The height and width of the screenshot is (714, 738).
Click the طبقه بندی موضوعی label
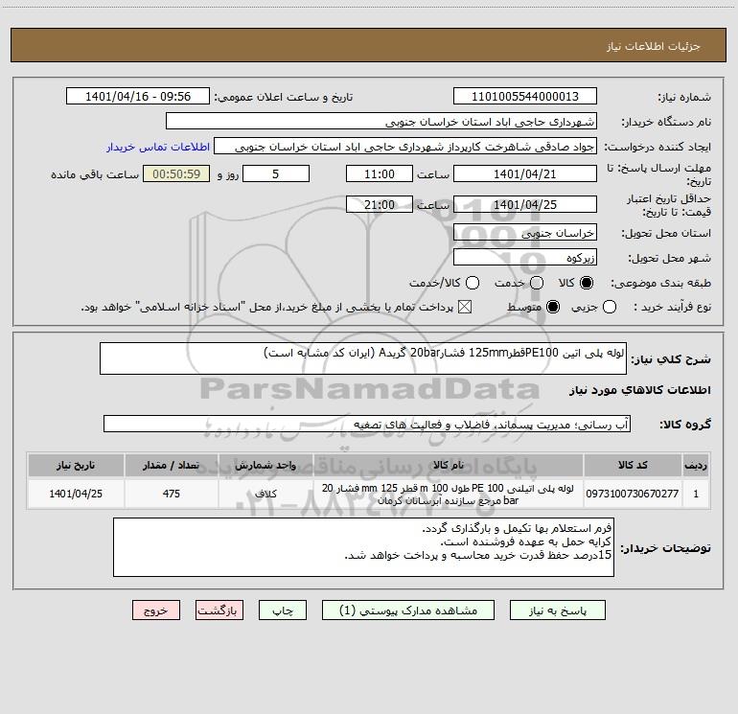click(x=660, y=284)
